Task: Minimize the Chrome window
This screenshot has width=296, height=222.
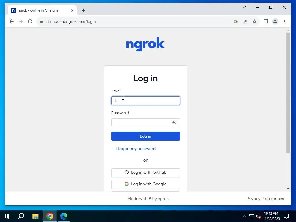Action: point(258,7)
